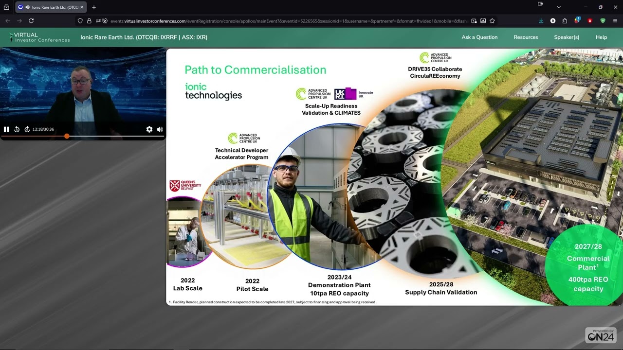
Task: Skip forward 15 seconds in video
Action: coord(27,129)
